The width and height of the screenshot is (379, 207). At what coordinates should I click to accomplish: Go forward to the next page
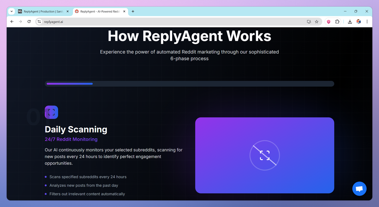[21, 22]
